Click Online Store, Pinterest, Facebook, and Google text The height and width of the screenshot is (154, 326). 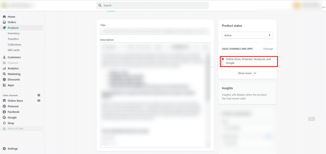pyautogui.click(x=248, y=61)
